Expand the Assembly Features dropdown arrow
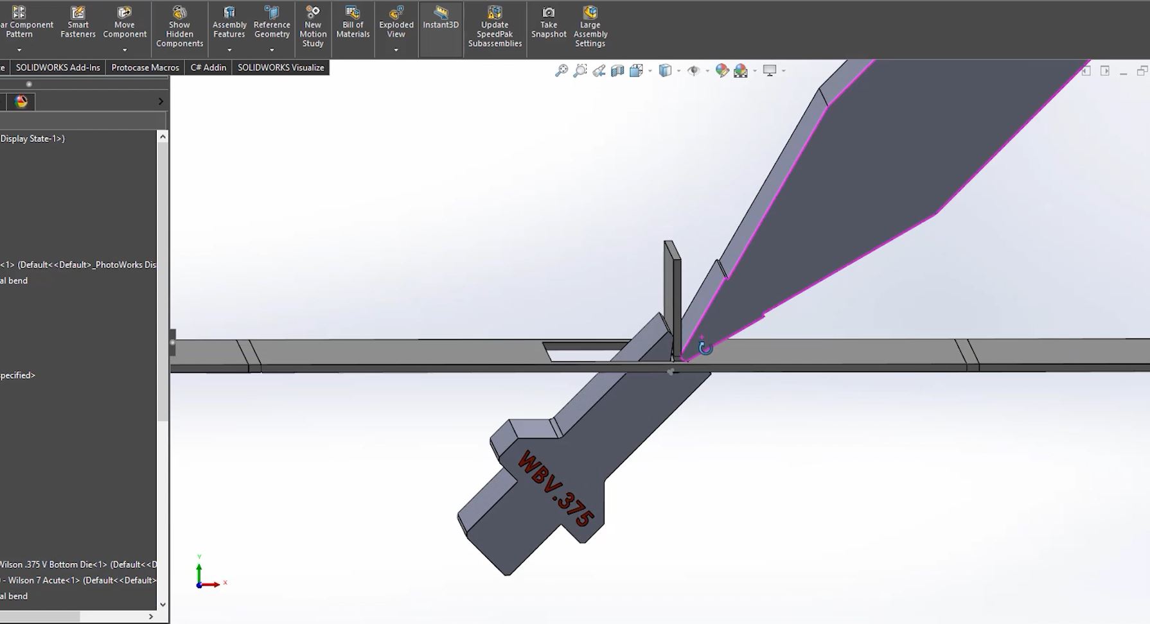Screen dimensions: 1150x624 click(x=229, y=50)
